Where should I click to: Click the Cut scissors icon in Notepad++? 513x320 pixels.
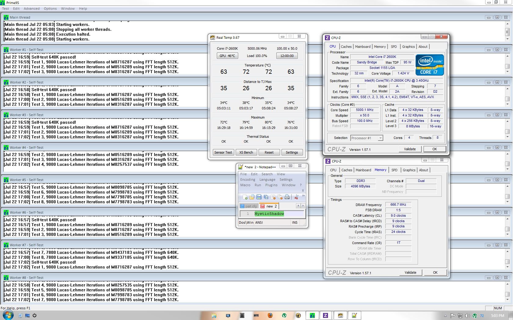(x=296, y=197)
